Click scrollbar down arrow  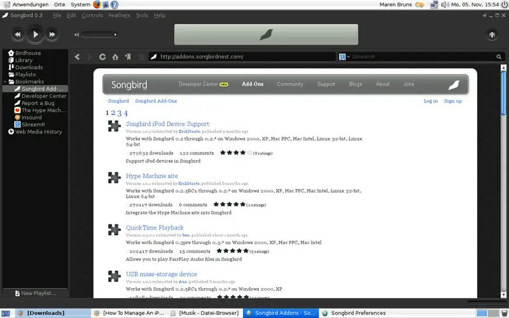[503, 294]
